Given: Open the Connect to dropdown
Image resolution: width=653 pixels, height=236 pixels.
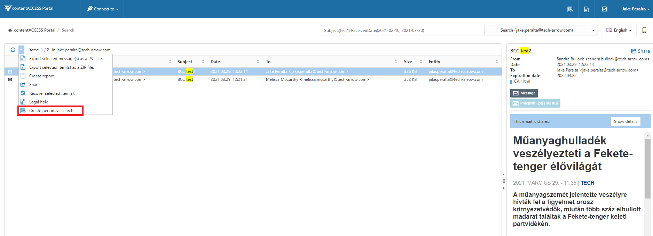Looking at the screenshot, I should pos(102,9).
